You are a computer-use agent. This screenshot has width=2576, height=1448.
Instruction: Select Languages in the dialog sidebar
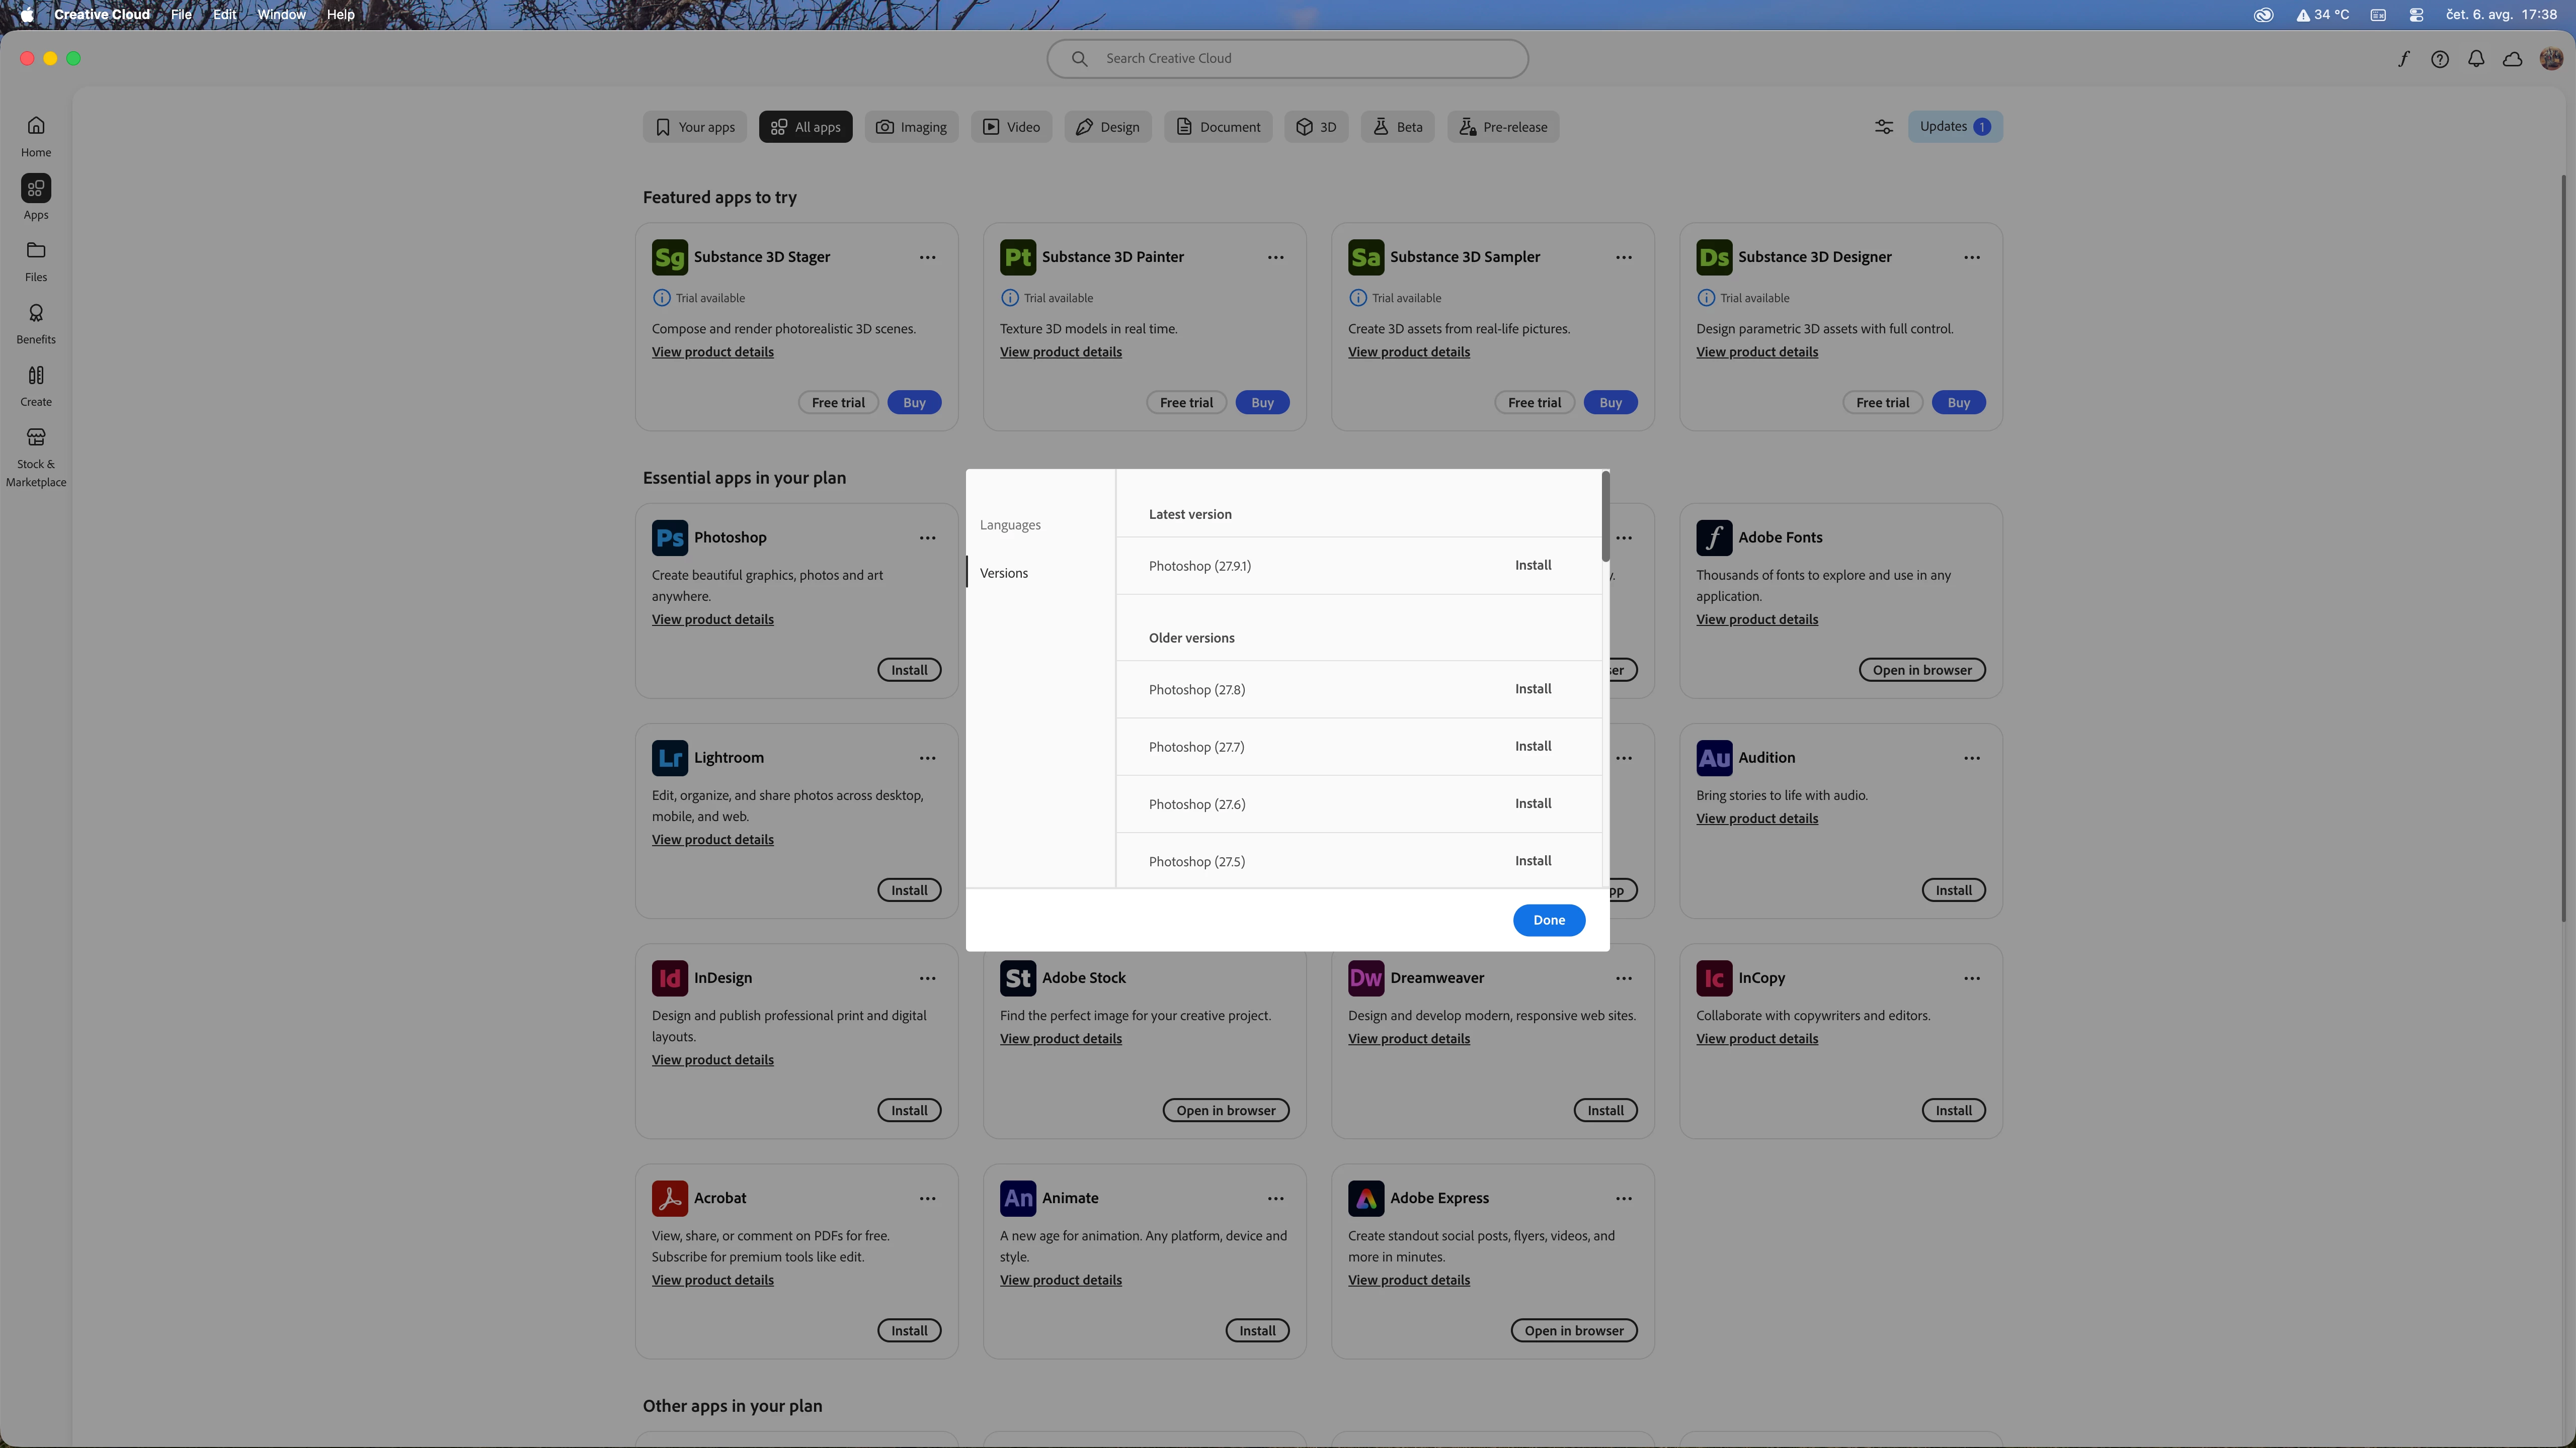[1010, 524]
